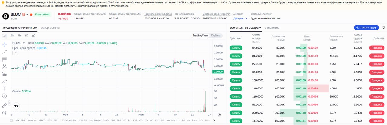387x125 pixels.
Task: Click 'Купить' for the 111.0000 order
Action: click(x=236, y=121)
